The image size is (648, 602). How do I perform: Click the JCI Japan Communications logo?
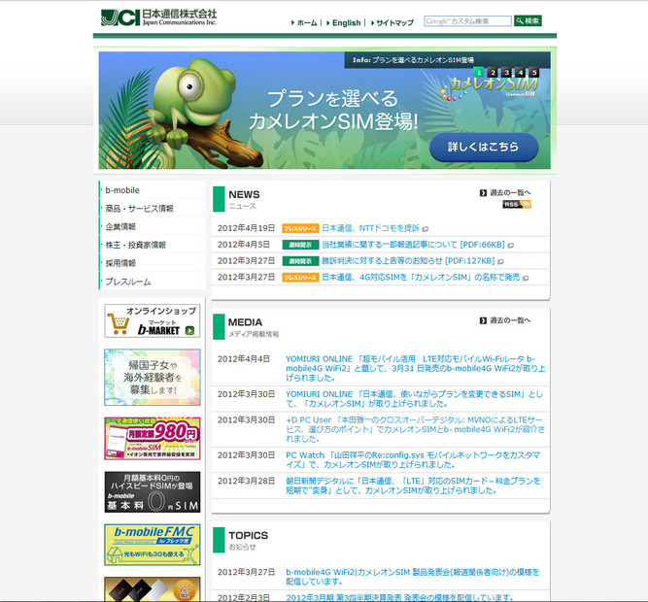click(x=158, y=17)
